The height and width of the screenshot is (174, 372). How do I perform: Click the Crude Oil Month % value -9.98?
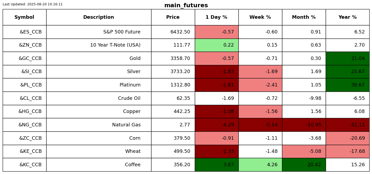pyautogui.click(x=304, y=98)
